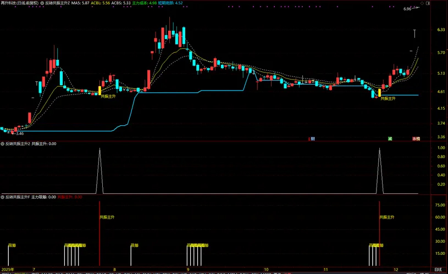
Task: Click month 12 on the time axis
Action: tap(396, 270)
